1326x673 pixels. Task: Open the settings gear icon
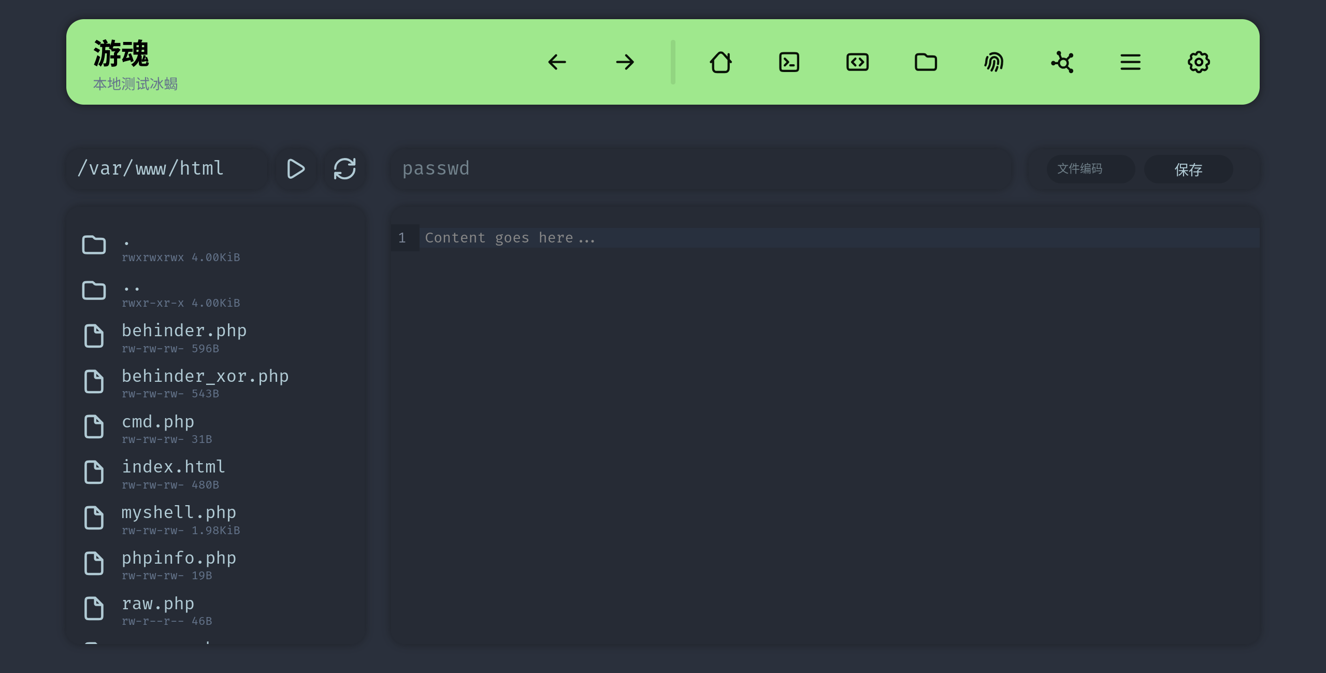coord(1199,62)
